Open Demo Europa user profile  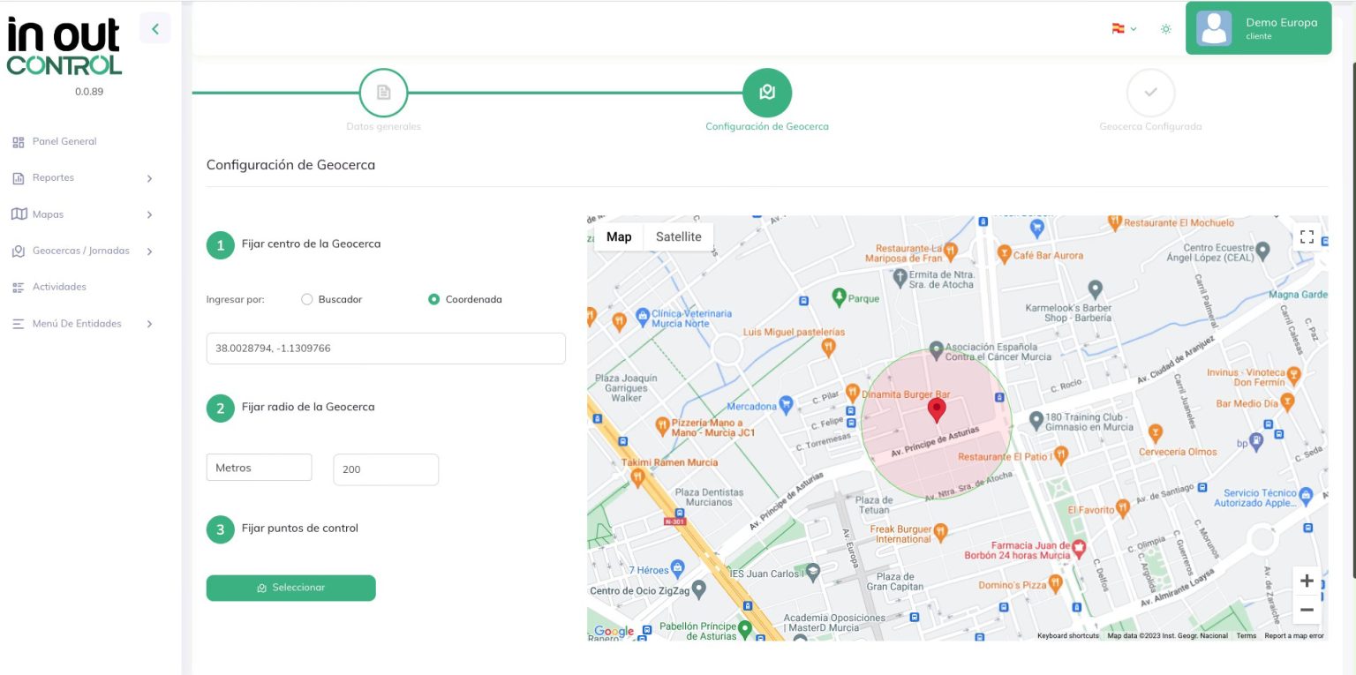pyautogui.click(x=1258, y=28)
